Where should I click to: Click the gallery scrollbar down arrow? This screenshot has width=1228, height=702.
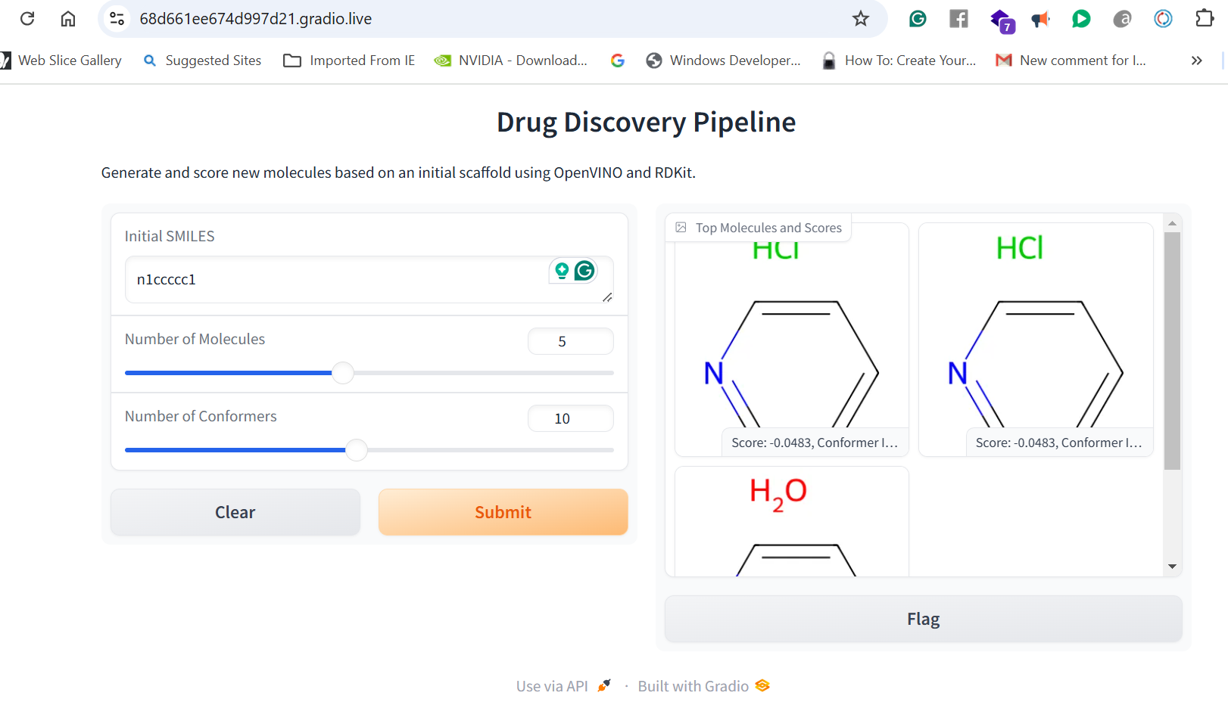pyautogui.click(x=1172, y=567)
